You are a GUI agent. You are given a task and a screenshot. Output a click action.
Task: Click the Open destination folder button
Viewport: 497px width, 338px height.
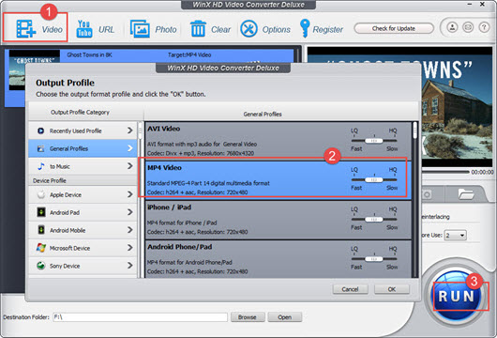pos(285,316)
